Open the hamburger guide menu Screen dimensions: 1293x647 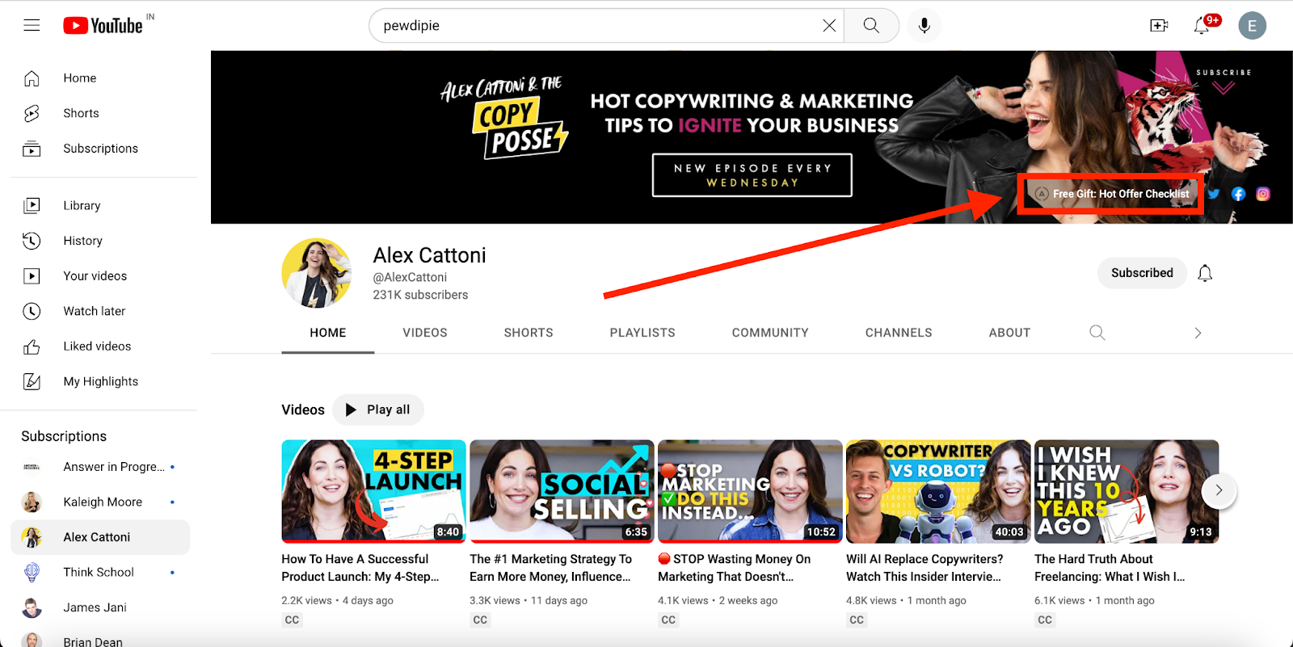pos(32,25)
